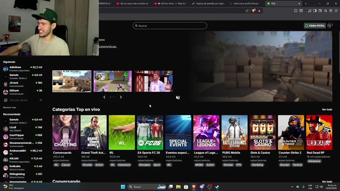
Task: Open the Grand Theft Auto category card
Action: point(93,132)
